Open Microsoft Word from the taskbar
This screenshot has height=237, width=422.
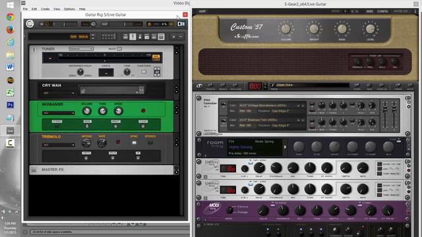coord(11,67)
